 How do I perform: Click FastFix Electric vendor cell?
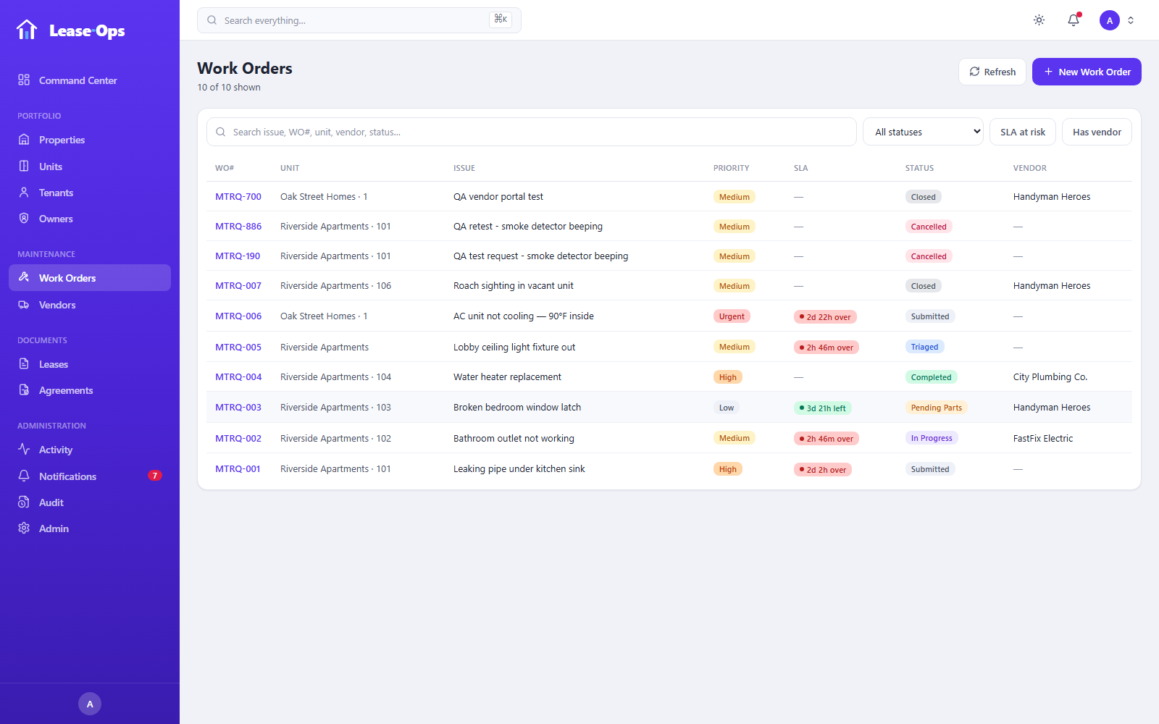pos(1042,438)
